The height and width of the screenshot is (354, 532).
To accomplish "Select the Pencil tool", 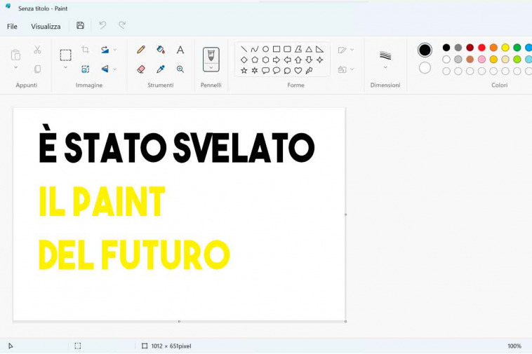I will (x=141, y=50).
